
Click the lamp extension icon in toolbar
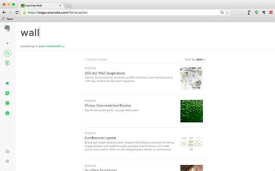click(249, 12)
